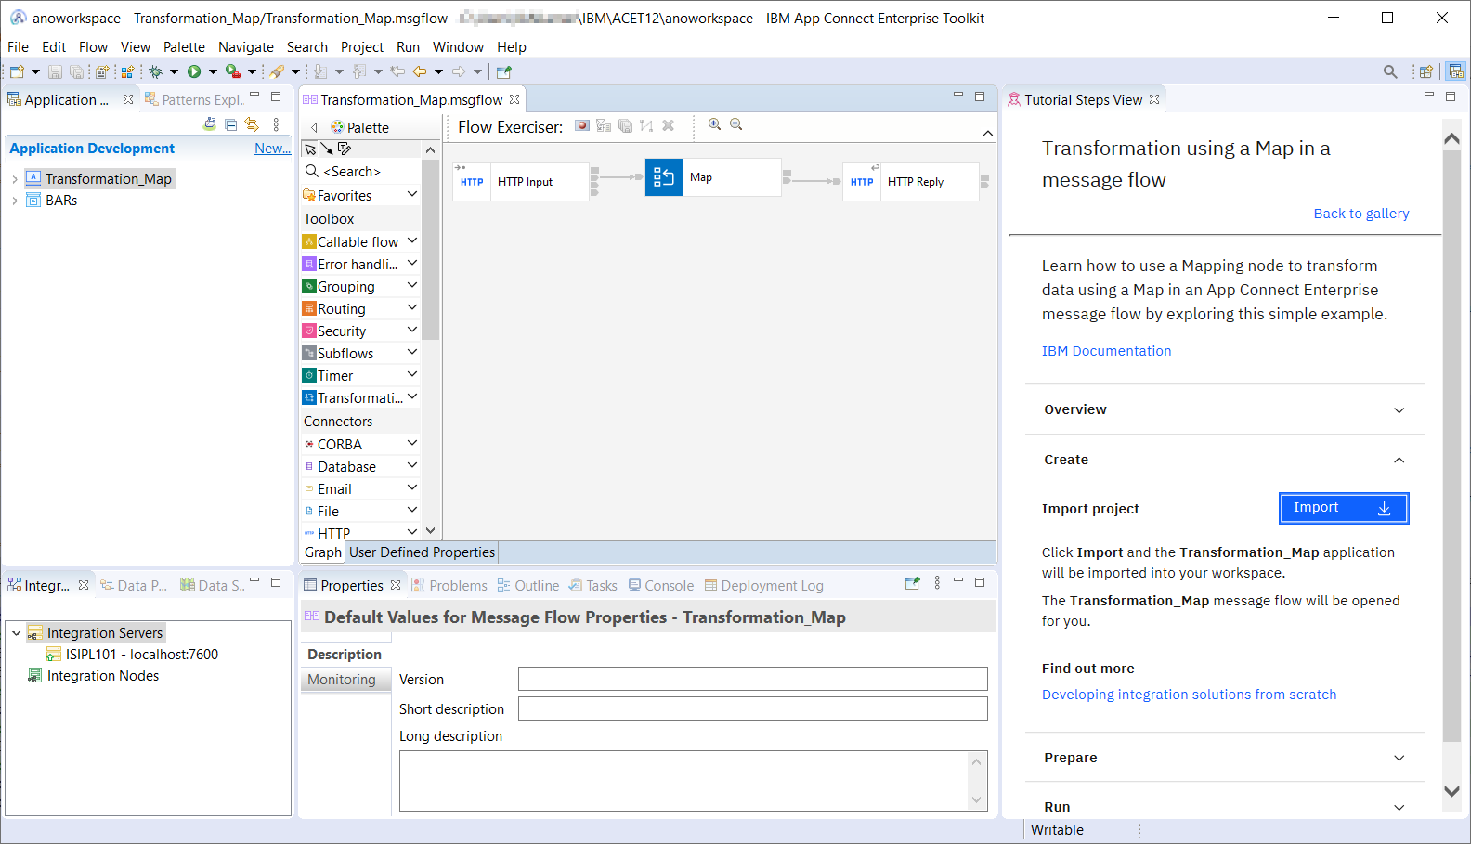
Task: Open the Project menu
Action: click(x=362, y=47)
